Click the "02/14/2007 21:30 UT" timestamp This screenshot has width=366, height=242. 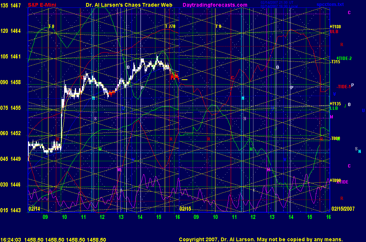click(277, 2)
